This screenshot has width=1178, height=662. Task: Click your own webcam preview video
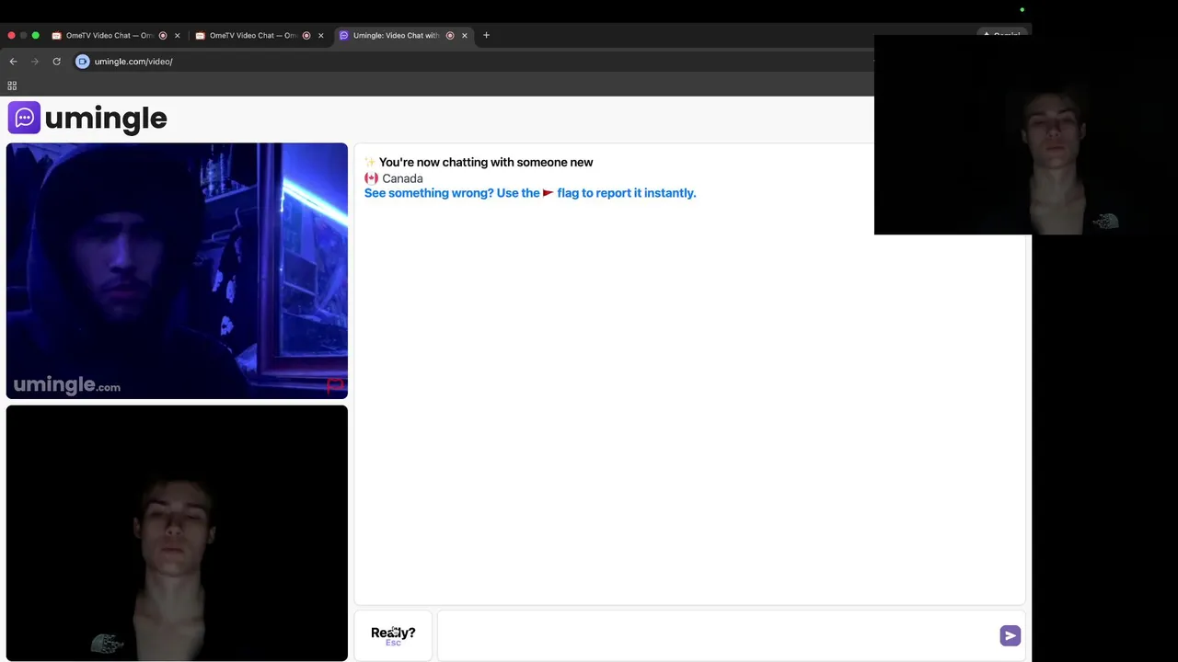click(177, 533)
